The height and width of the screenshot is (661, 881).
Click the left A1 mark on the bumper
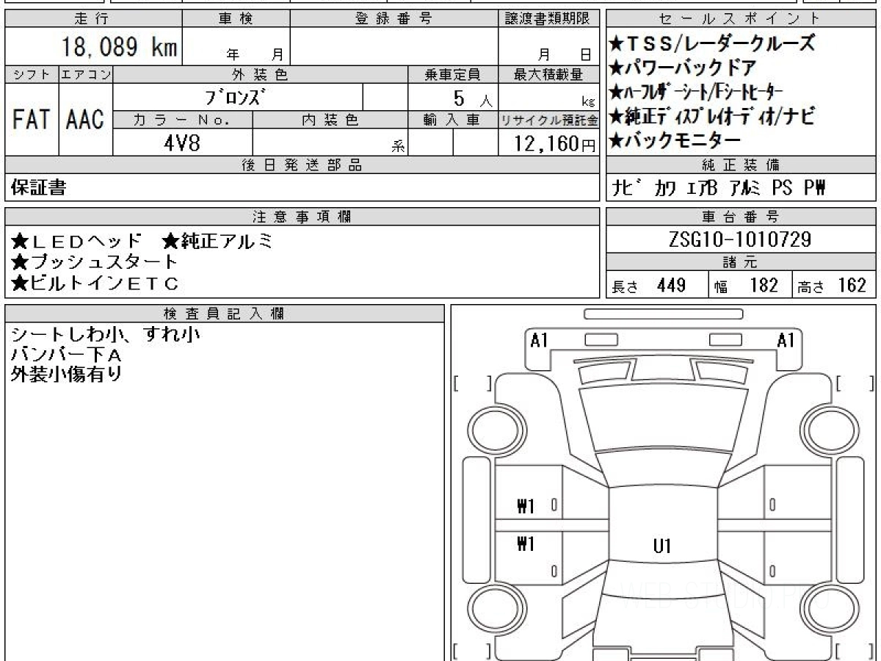pyautogui.click(x=540, y=340)
